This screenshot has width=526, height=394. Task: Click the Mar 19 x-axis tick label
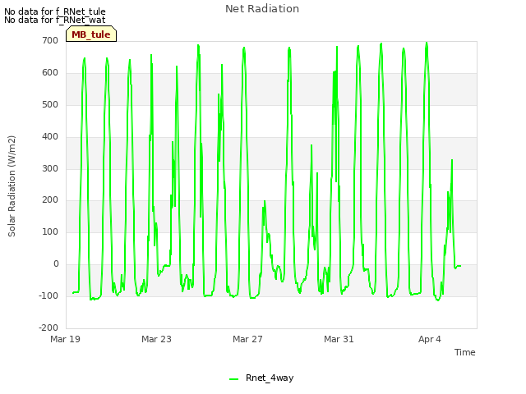[x=66, y=339]
